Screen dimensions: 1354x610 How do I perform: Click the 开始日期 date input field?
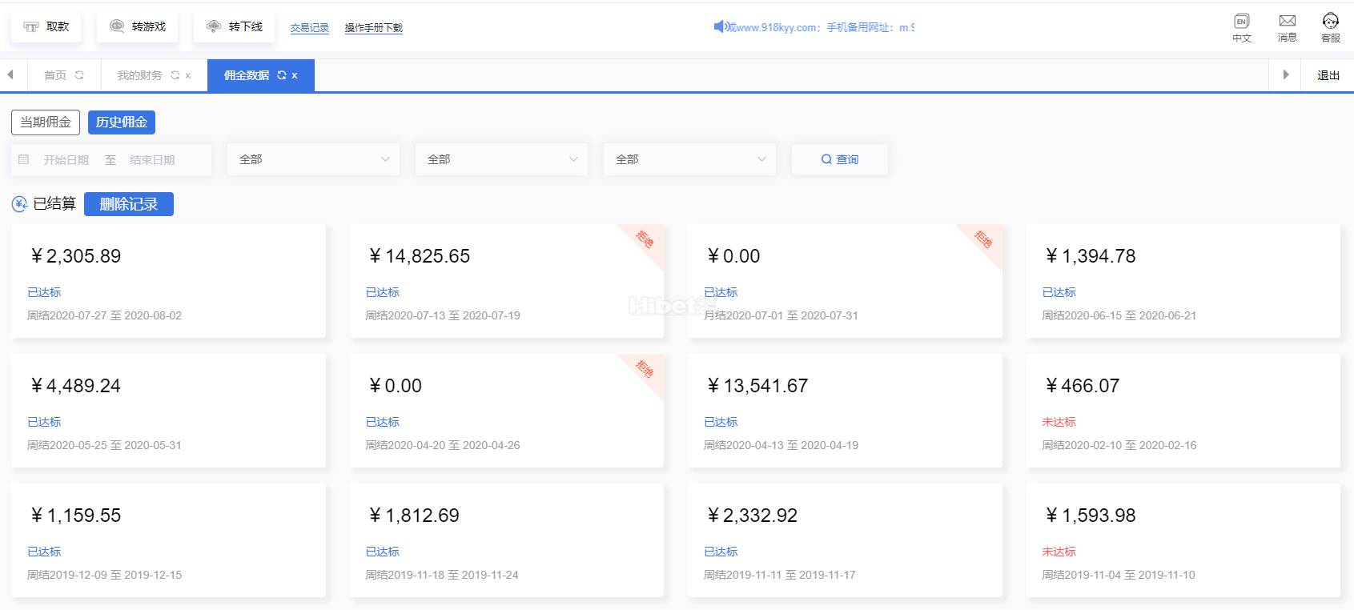[66, 160]
